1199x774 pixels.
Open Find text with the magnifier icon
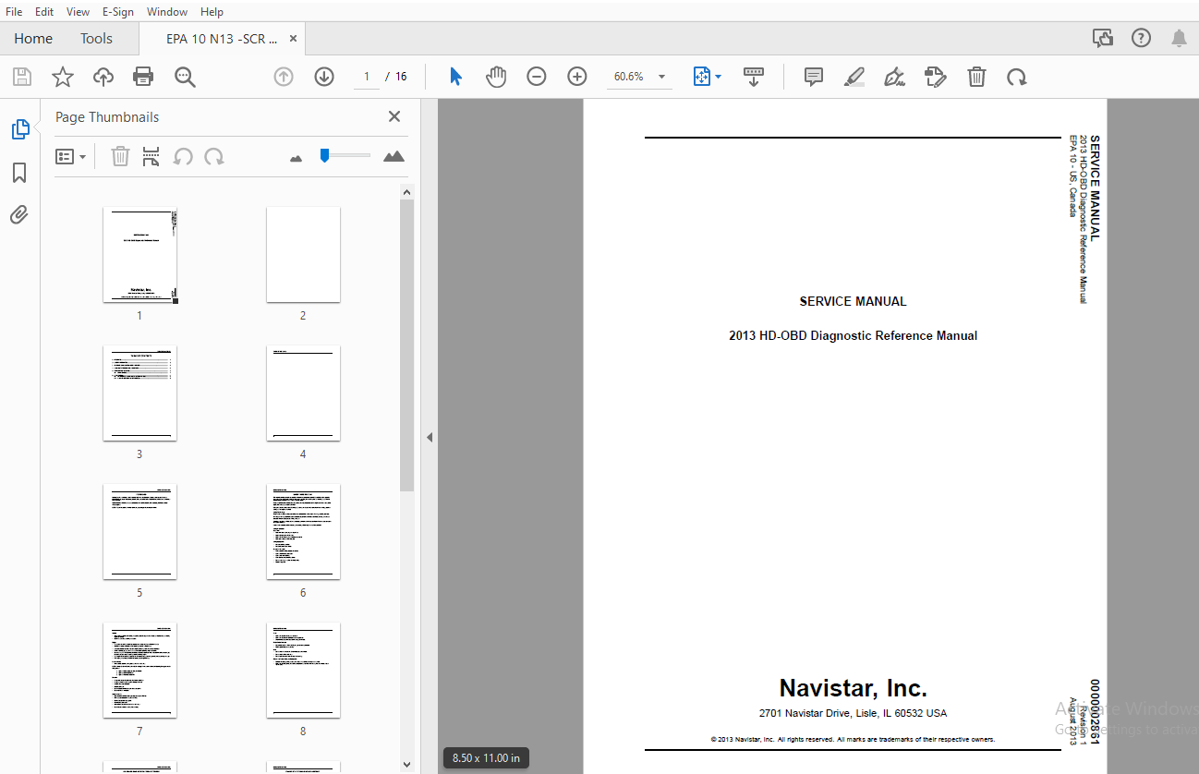(185, 77)
